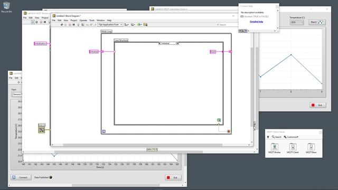Open Edit menu in Block Diagram window
Viewport: 338px width, 190px height.
[x=60, y=20]
